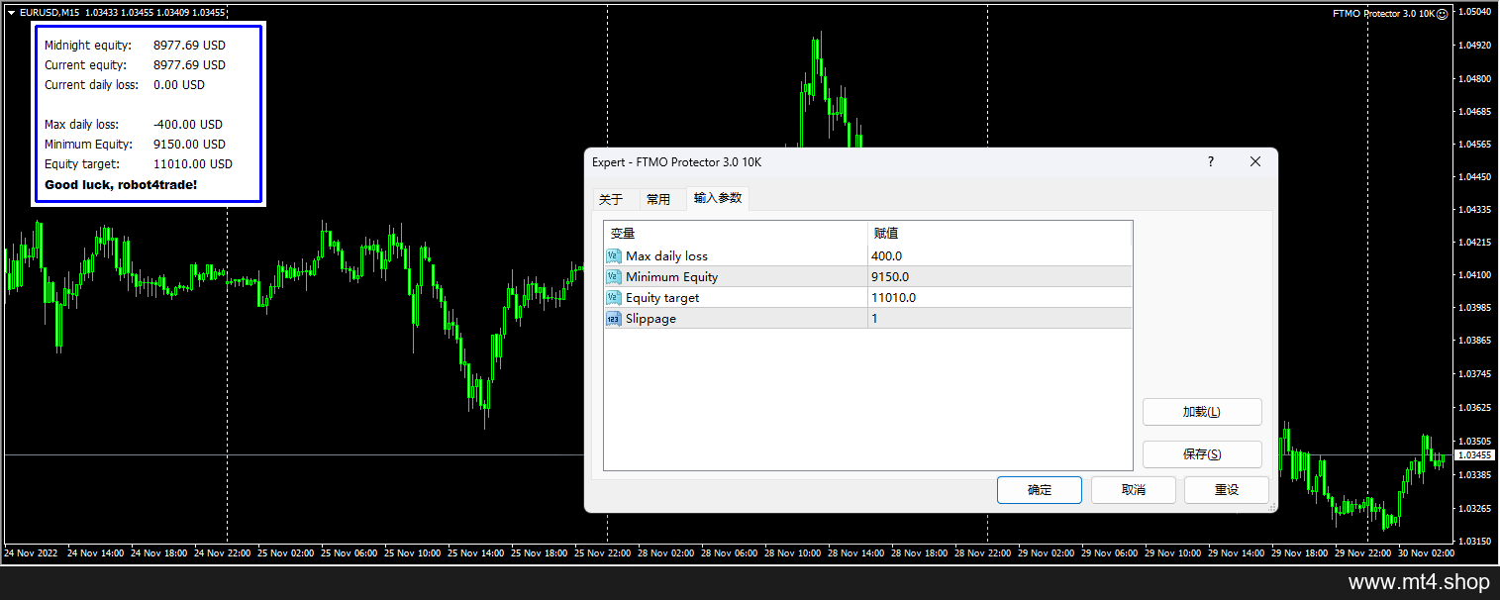Select the Equity target value 11010.0
This screenshot has height=600, width=1500.
pyautogui.click(x=1000, y=298)
